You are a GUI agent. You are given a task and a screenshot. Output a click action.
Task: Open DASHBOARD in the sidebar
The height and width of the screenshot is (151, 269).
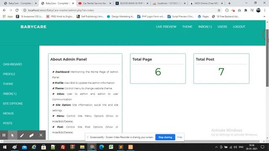[12, 64]
